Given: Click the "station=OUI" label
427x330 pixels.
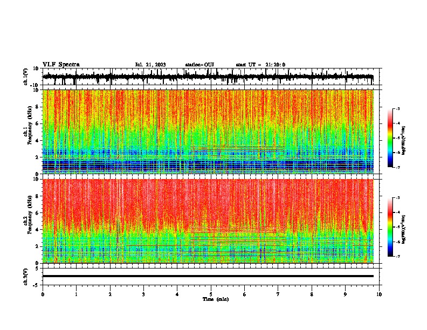Looking at the screenshot, I should coord(199,65).
